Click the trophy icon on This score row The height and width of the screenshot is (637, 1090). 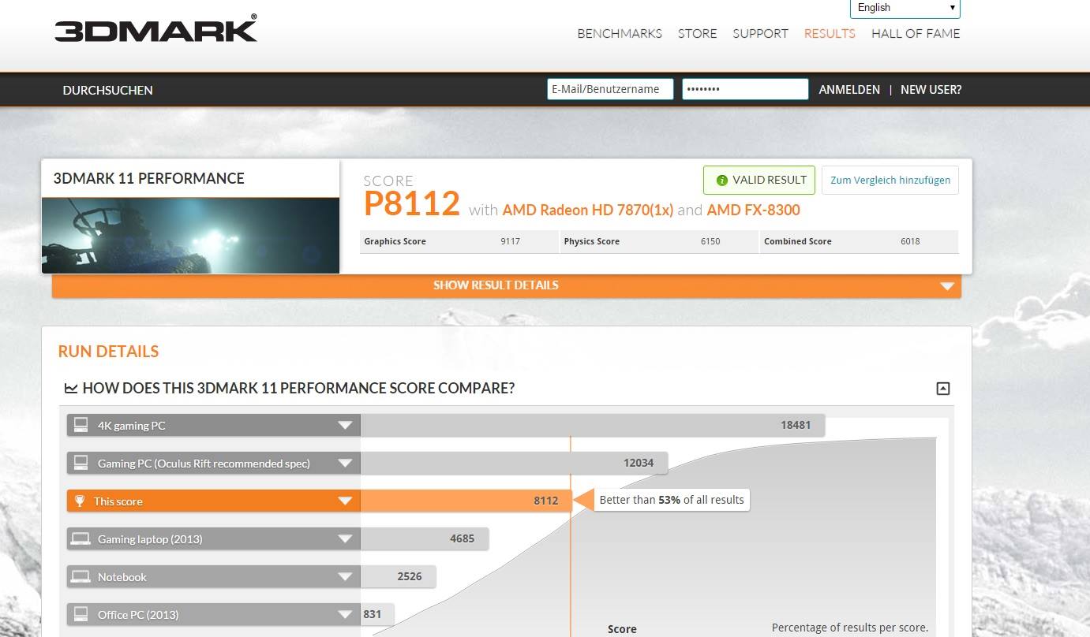[x=80, y=501]
